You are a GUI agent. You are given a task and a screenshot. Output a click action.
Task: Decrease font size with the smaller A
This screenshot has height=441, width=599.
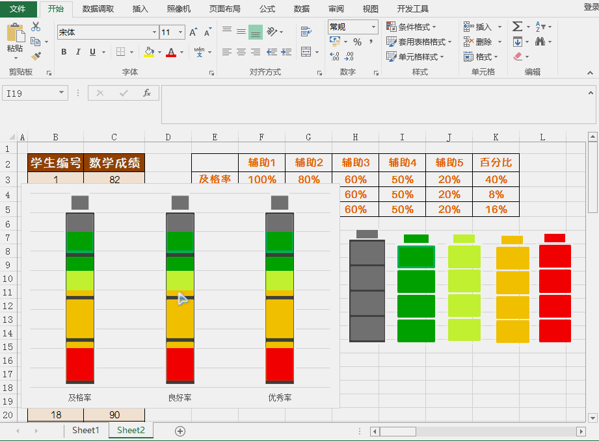tap(207, 32)
